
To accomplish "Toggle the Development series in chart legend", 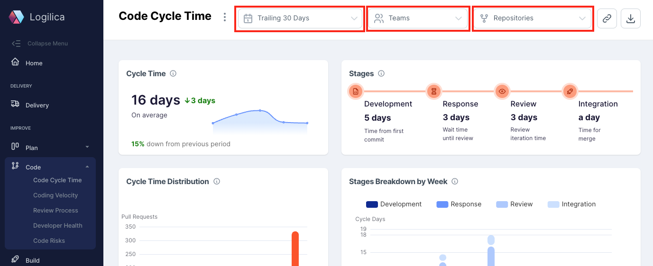I will coord(394,204).
